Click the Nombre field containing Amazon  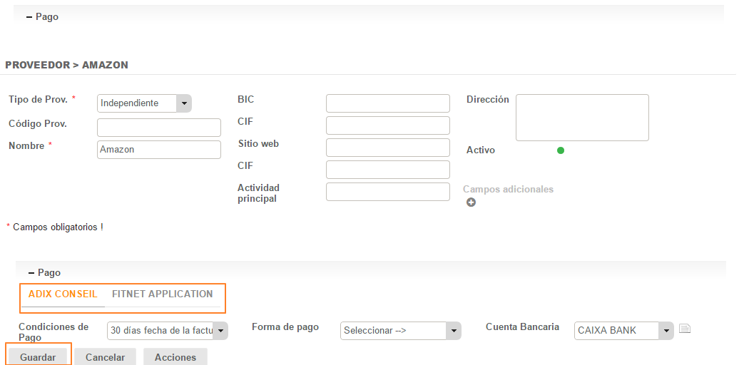click(159, 150)
